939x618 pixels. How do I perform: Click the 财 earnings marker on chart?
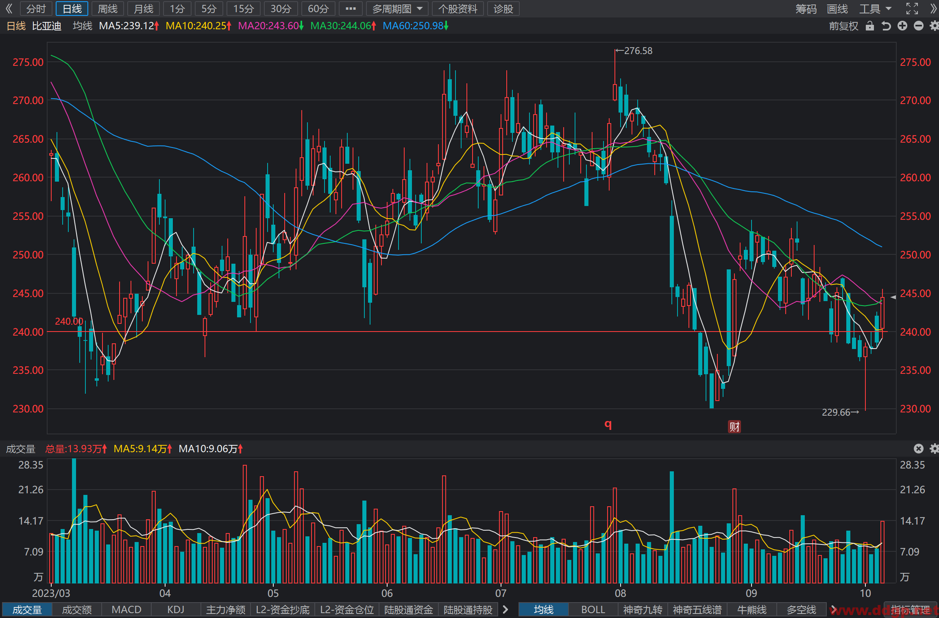tap(734, 427)
